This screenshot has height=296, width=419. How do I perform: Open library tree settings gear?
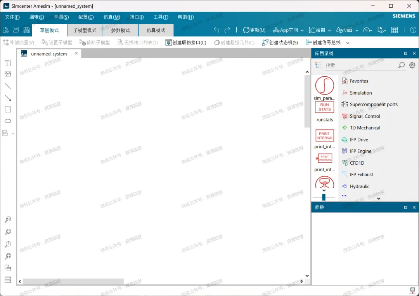[x=412, y=65]
